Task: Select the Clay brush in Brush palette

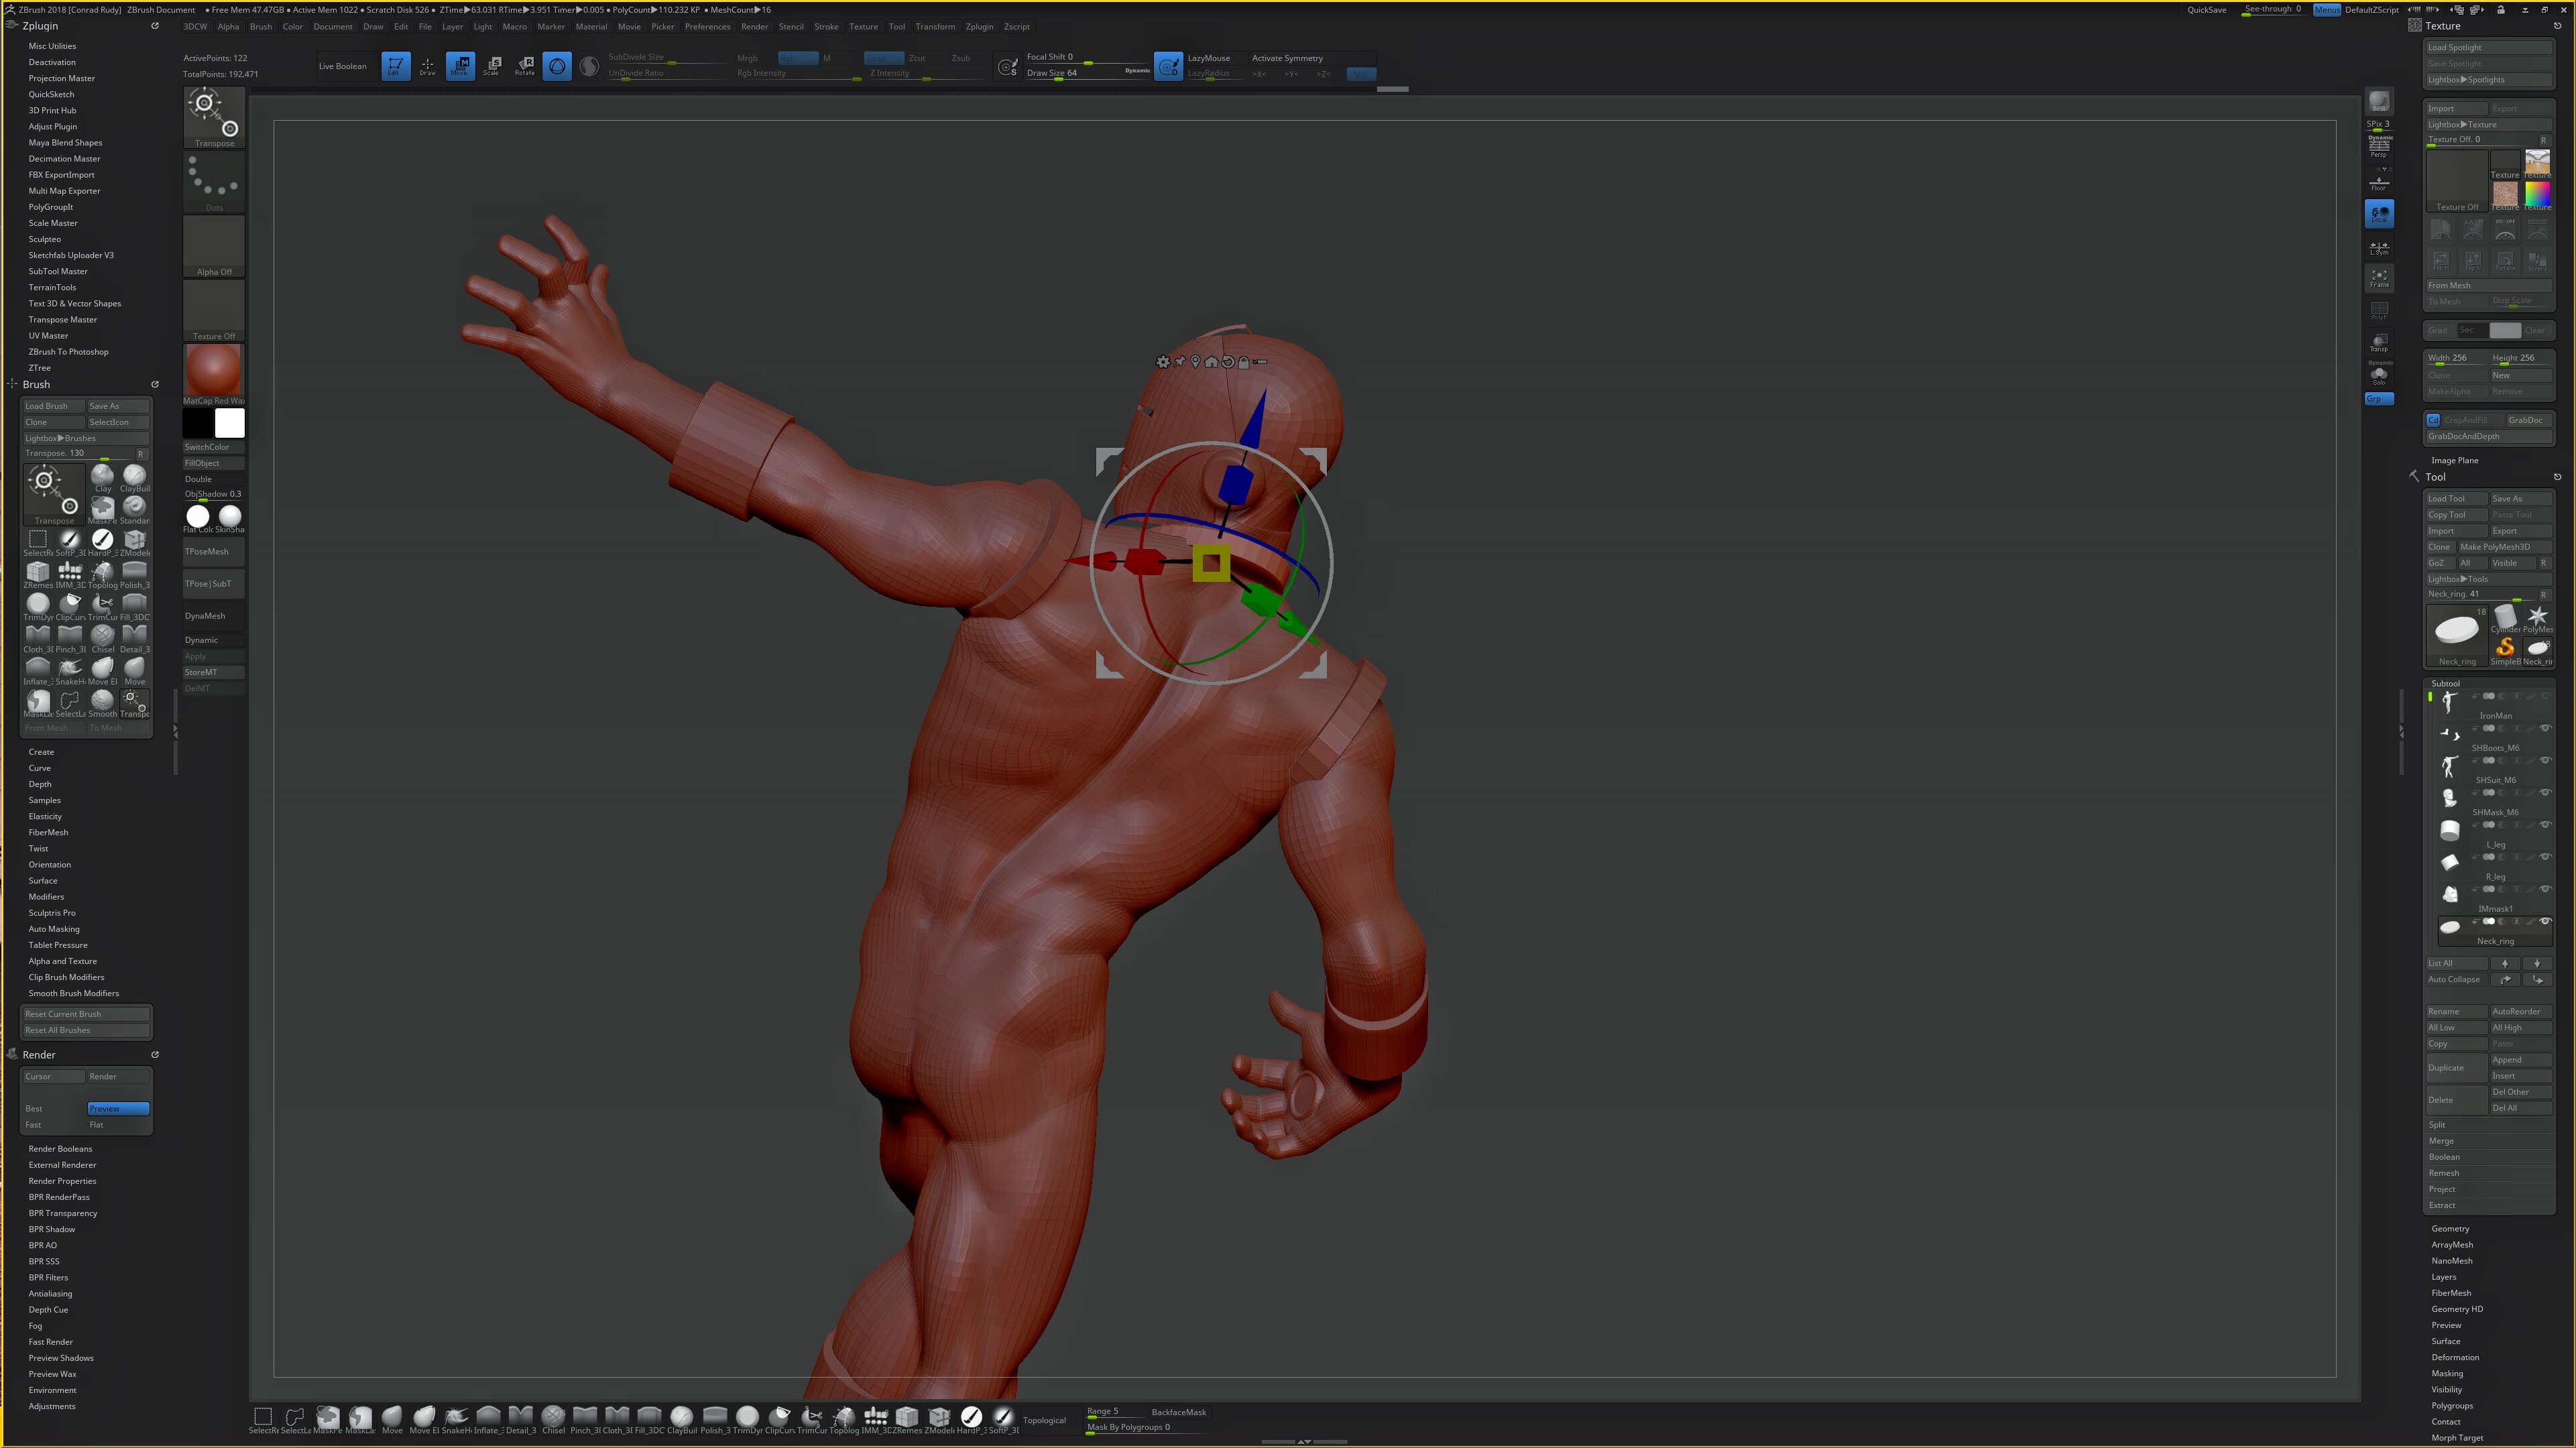Action: pyautogui.click(x=102, y=478)
